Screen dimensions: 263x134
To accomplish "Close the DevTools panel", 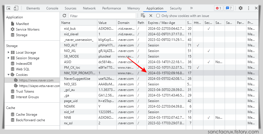I will 256,8.
